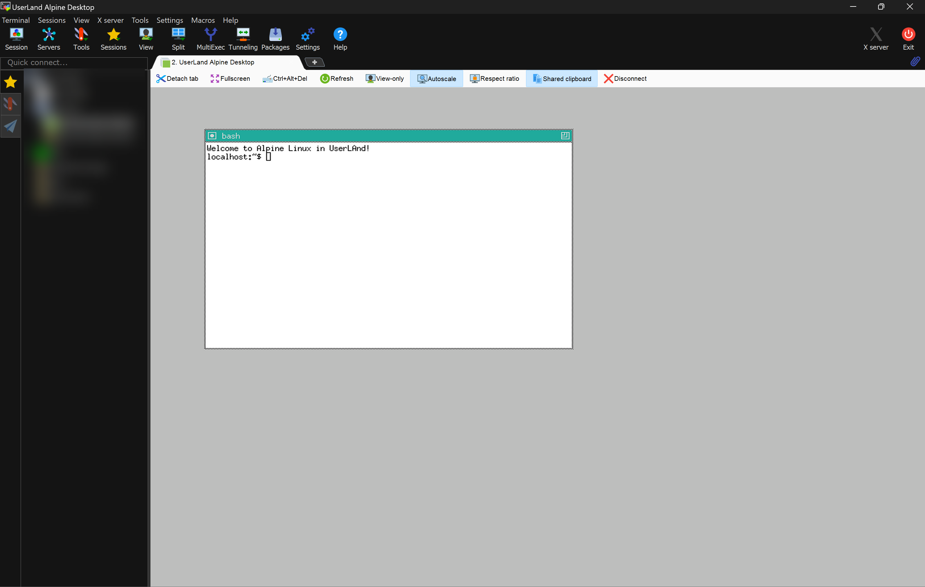Click the X server icon at right
925x587 pixels.
point(876,39)
